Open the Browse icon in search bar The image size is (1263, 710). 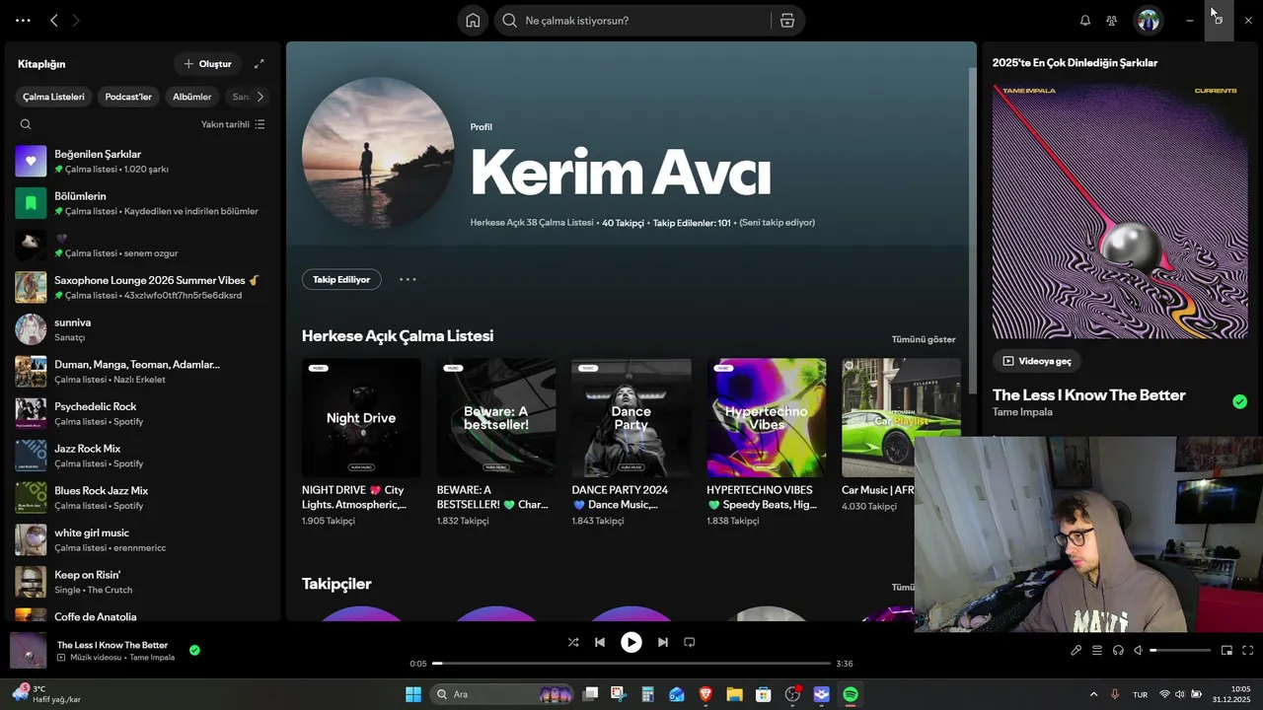pos(786,21)
